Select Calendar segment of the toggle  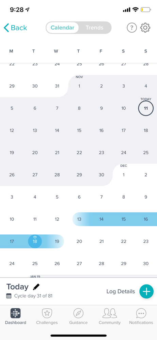click(x=62, y=28)
